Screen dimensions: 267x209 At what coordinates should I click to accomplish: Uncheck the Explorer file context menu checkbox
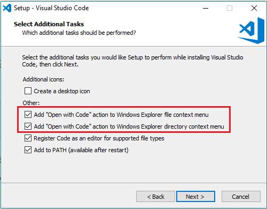click(x=28, y=115)
